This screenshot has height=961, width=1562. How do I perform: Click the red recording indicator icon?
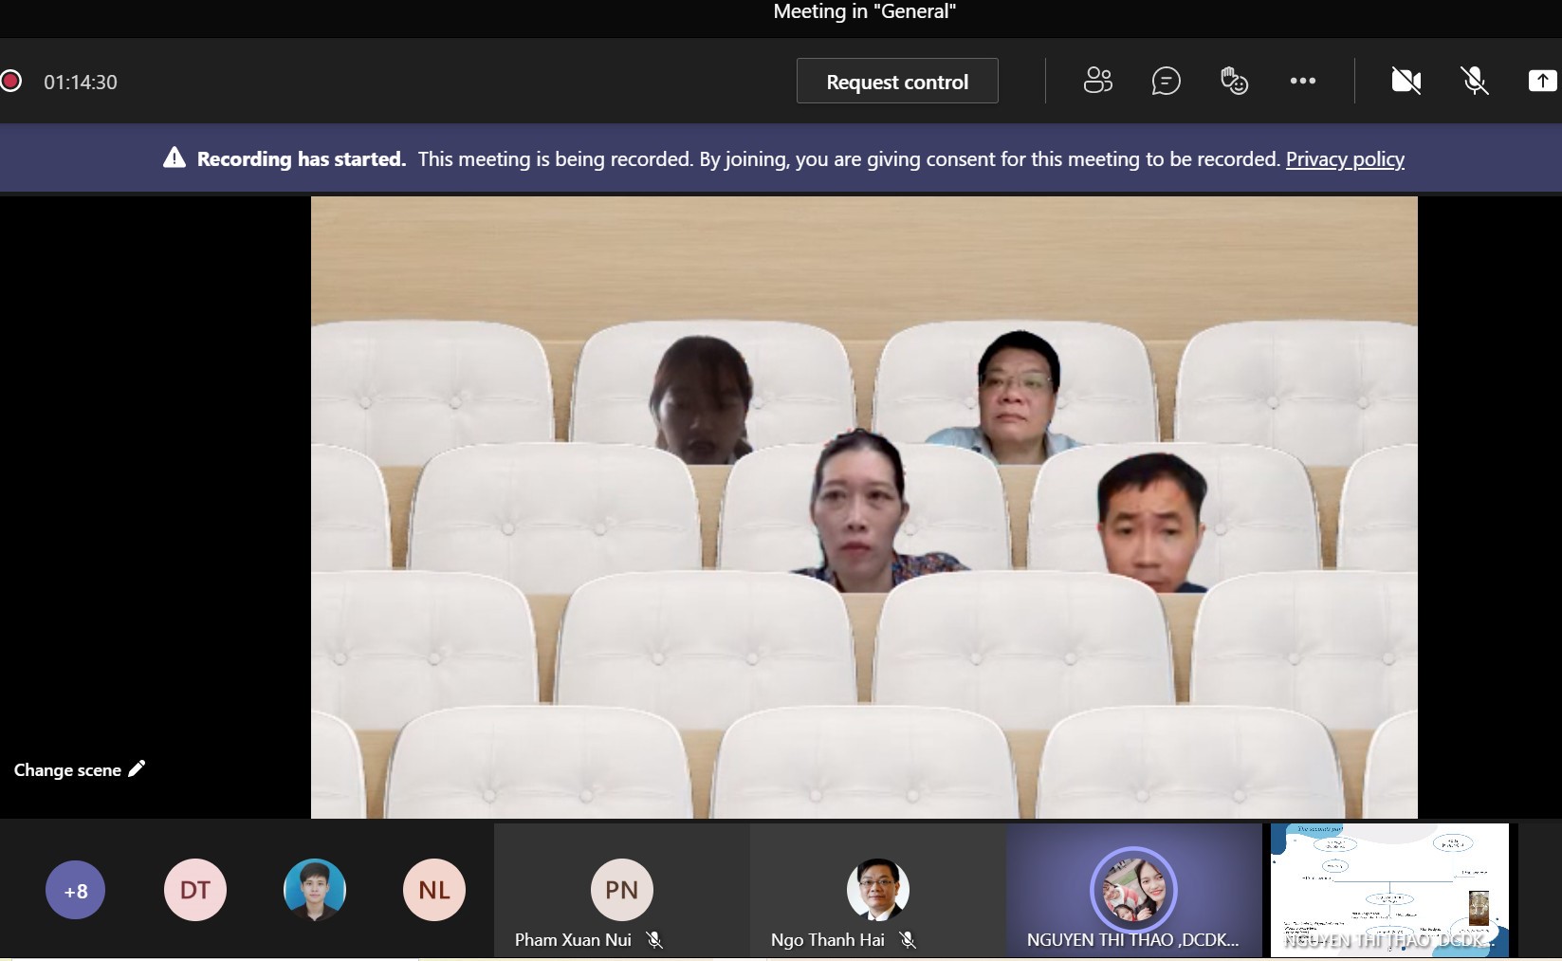pyautogui.click(x=11, y=81)
